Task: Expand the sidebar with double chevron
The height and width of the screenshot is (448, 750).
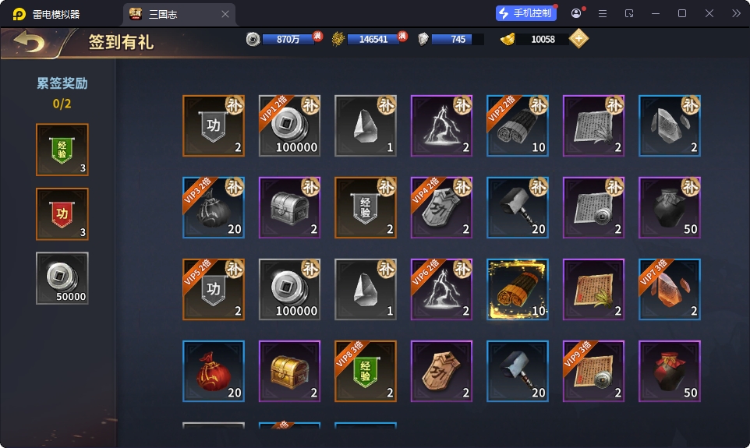Action: 736,13
